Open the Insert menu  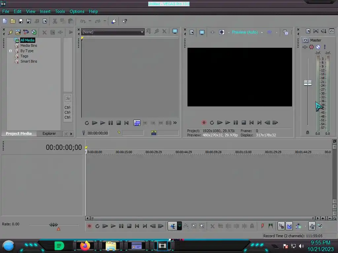pyautogui.click(x=45, y=12)
